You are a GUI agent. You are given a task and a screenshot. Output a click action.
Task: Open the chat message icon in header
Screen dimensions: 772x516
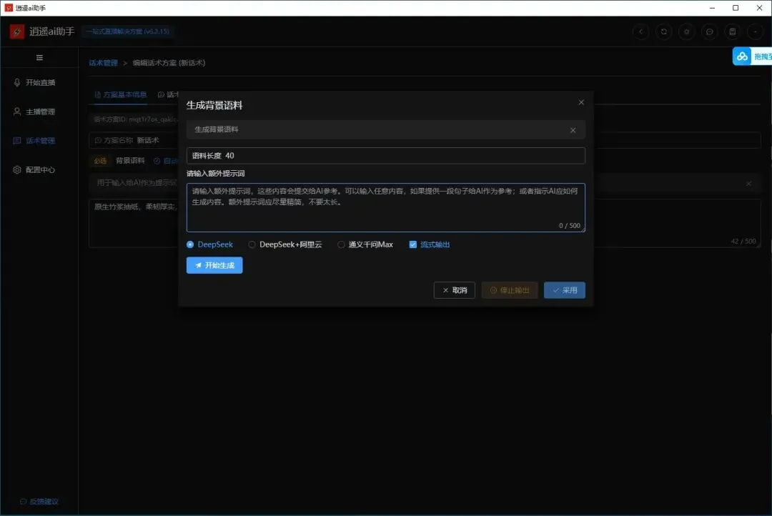[710, 31]
